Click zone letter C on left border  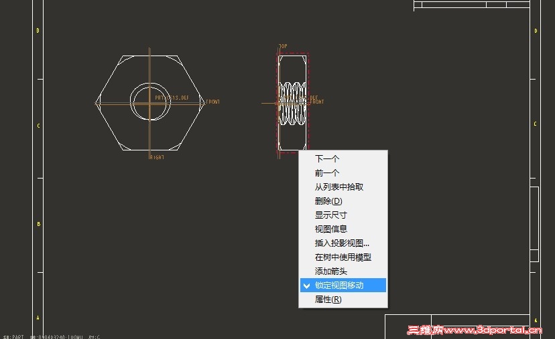[38, 126]
